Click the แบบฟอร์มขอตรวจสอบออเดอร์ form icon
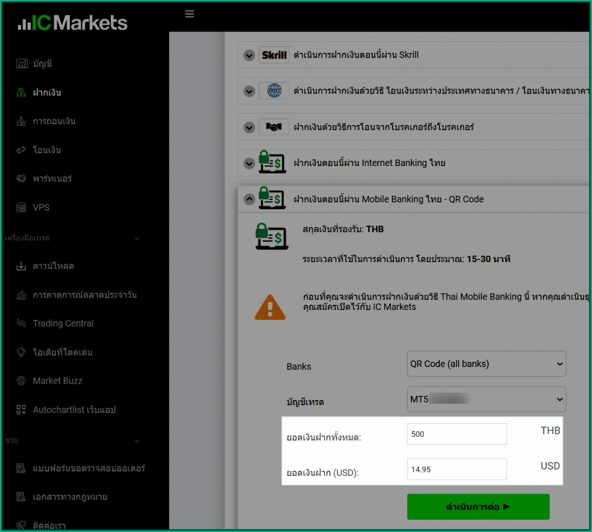Viewport: 592px width, 532px height. [x=21, y=468]
